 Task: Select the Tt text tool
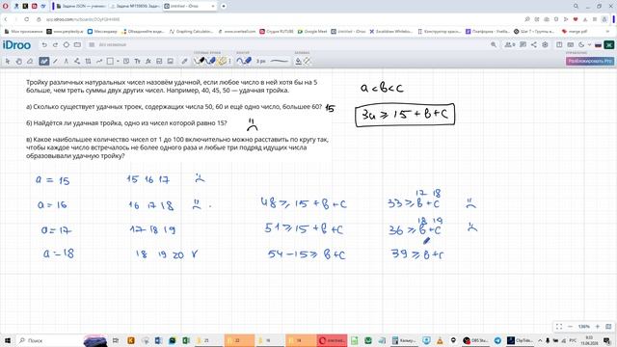coord(137,61)
